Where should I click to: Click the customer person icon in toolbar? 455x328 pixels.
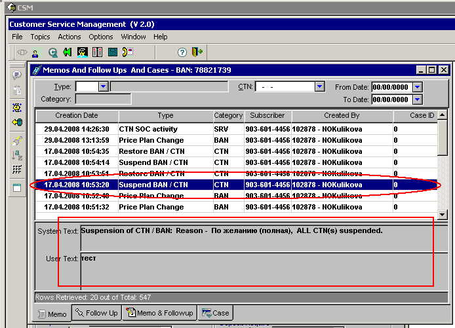35,53
